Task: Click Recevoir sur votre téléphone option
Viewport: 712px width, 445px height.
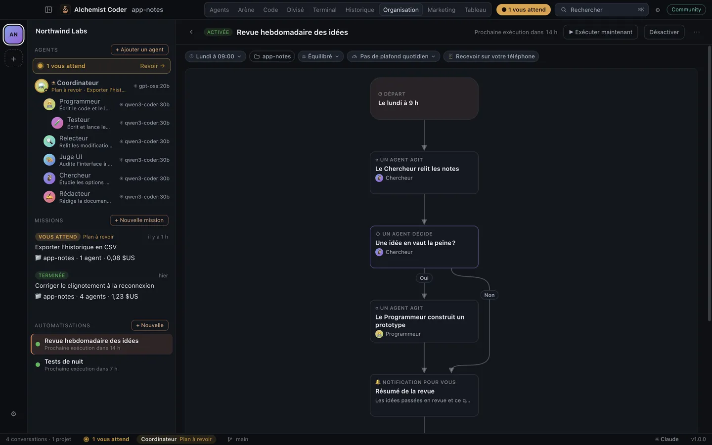Action: 491,56
